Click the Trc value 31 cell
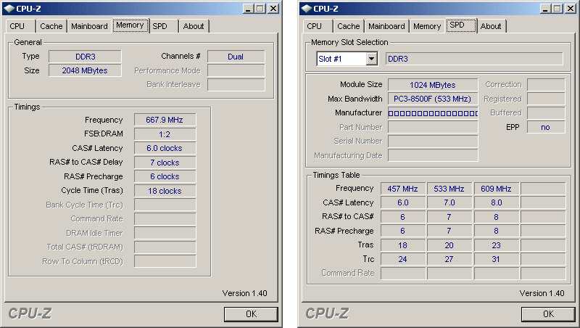This screenshot has width=580, height=328. click(497, 260)
